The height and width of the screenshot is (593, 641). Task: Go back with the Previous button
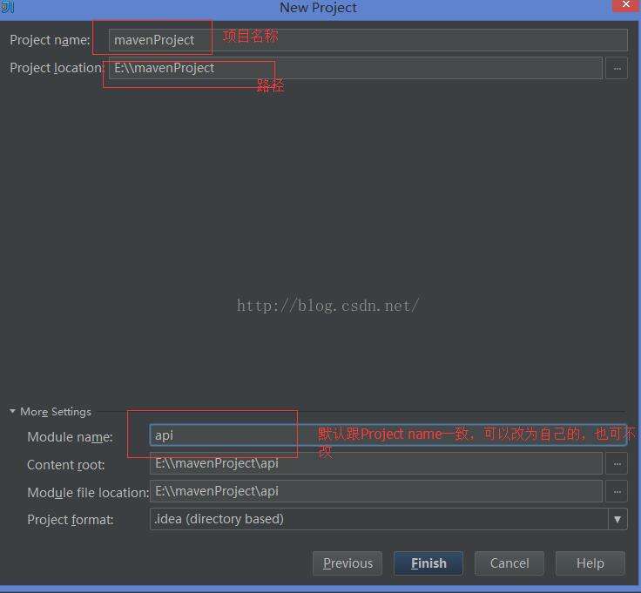tap(347, 563)
